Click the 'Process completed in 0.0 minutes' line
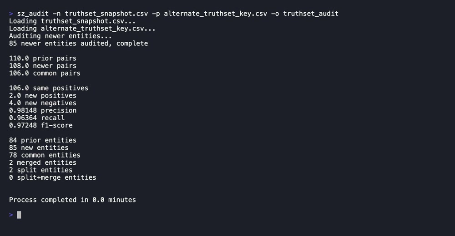Viewport: 455px width, 236px height. pos(72,200)
